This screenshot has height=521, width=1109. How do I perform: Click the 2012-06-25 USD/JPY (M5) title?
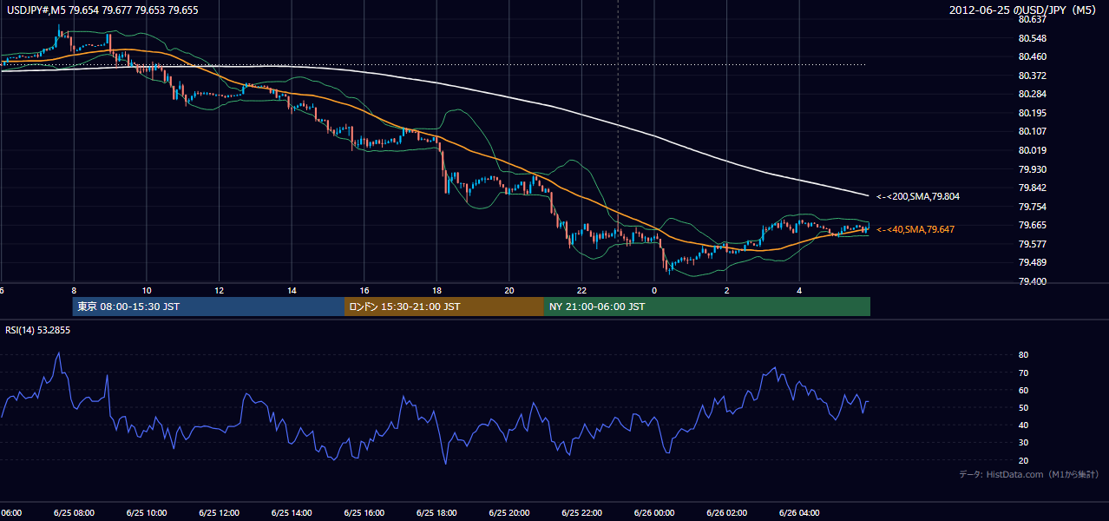(1024, 10)
